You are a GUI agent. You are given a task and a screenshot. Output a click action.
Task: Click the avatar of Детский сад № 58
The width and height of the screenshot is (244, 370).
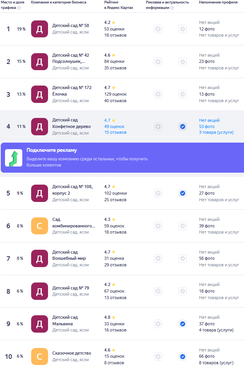click(40, 29)
